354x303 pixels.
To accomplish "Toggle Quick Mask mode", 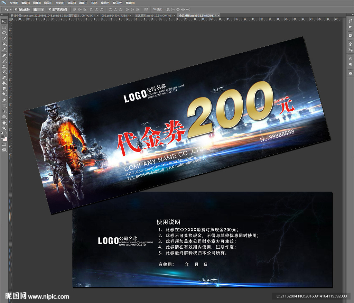I will [4, 144].
